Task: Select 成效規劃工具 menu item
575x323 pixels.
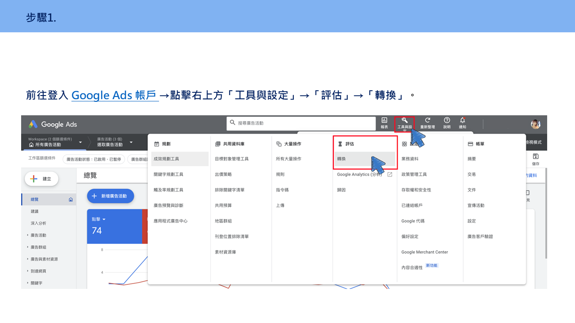Action: (x=180, y=159)
